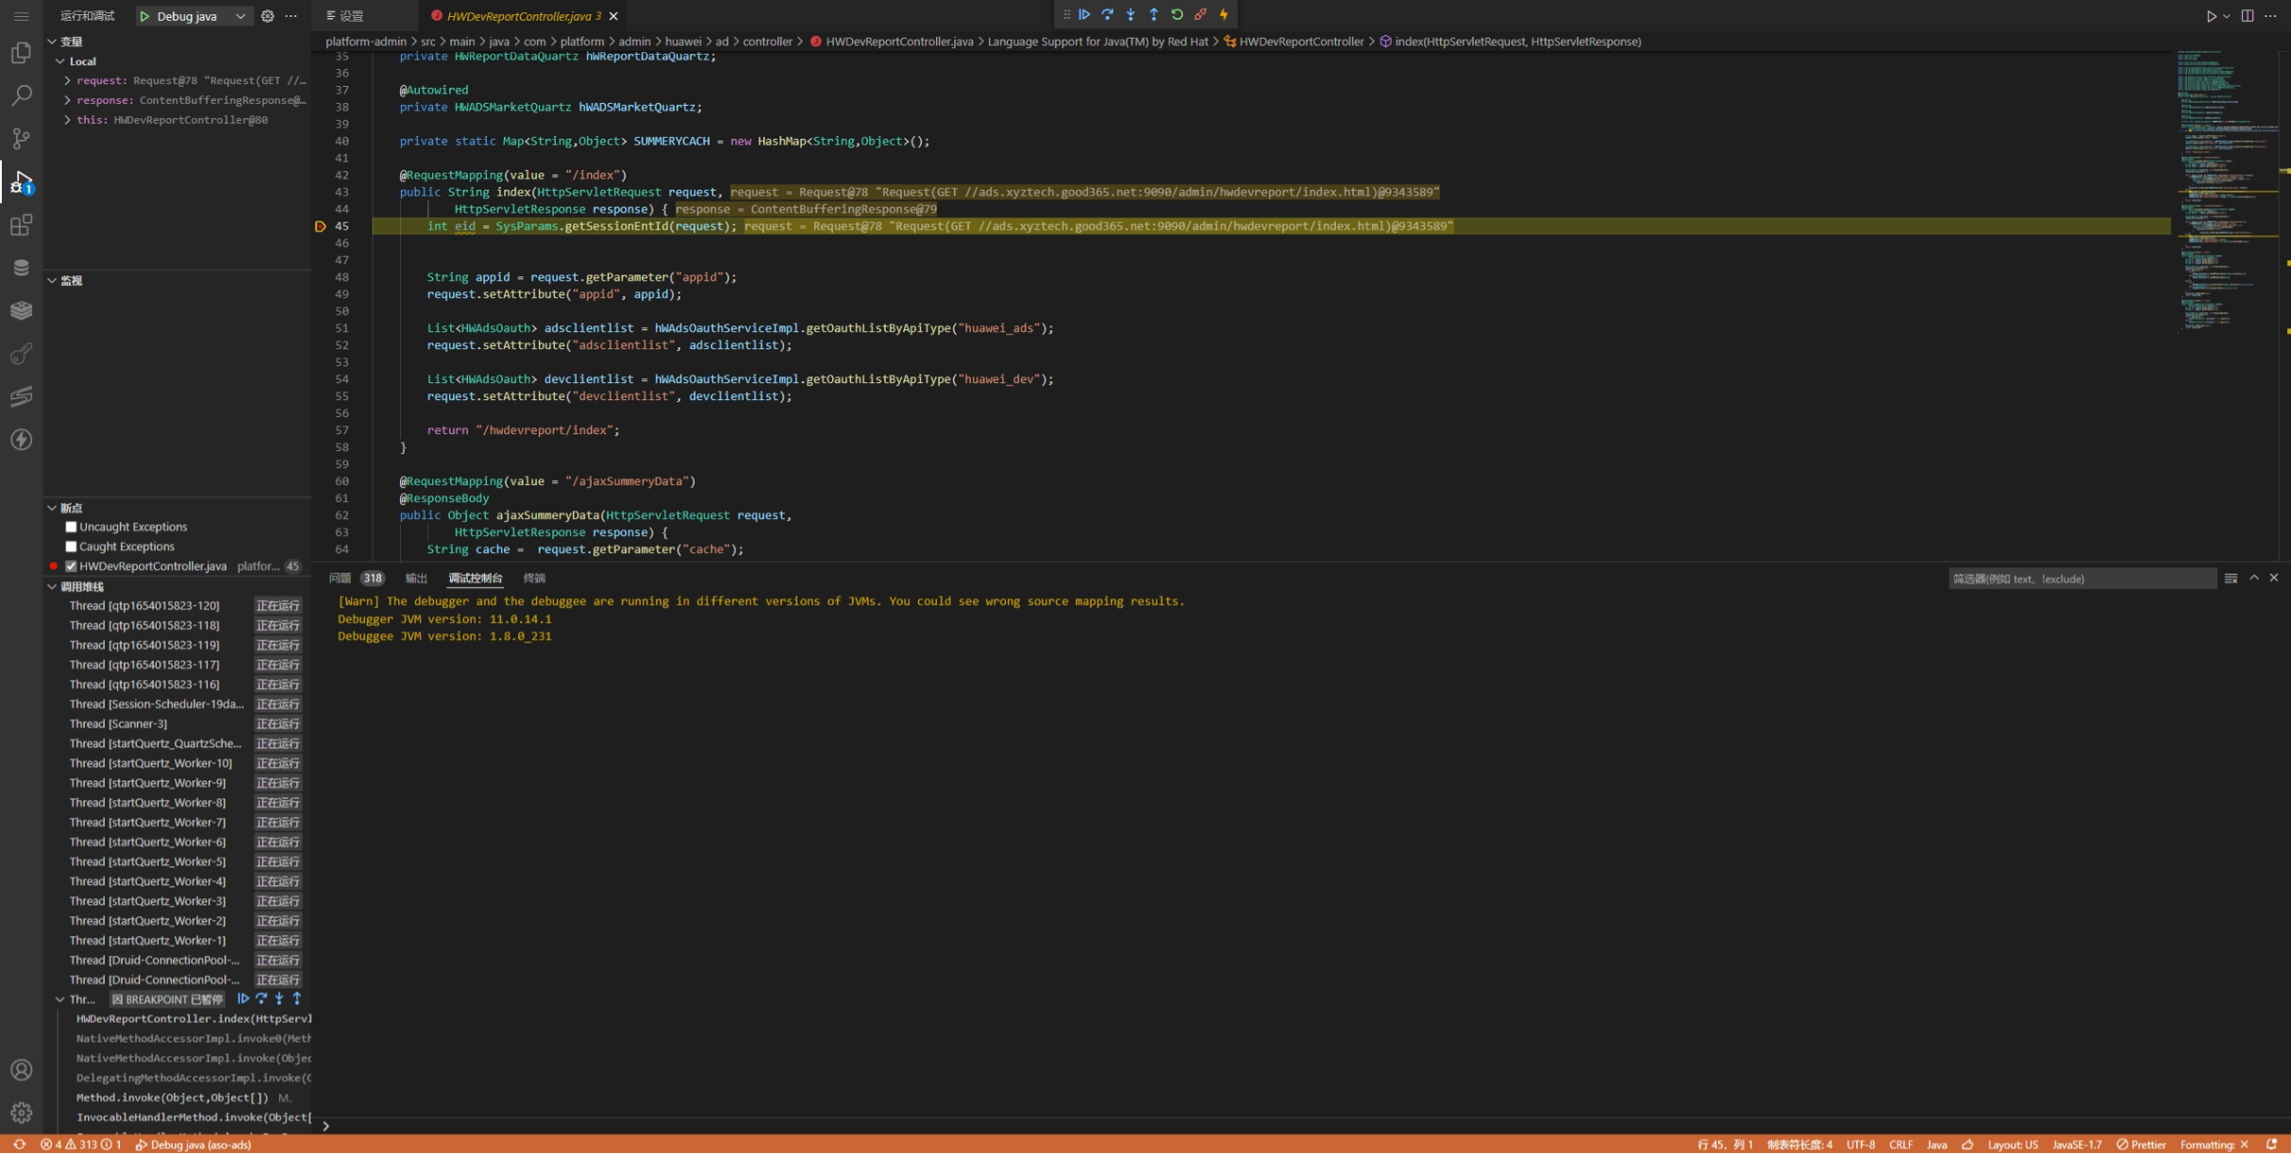2291x1153 pixels.
Task: Click Debug java (aso-ads) in status bar
Action: [x=193, y=1145]
